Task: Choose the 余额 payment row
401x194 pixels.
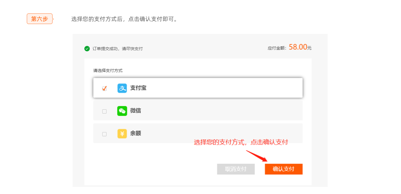Action: (x=198, y=133)
